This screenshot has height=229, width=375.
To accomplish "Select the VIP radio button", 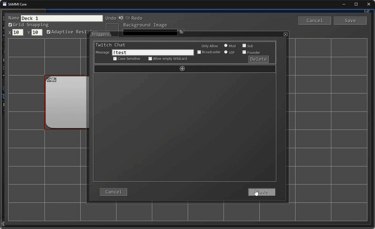I will pos(226,52).
